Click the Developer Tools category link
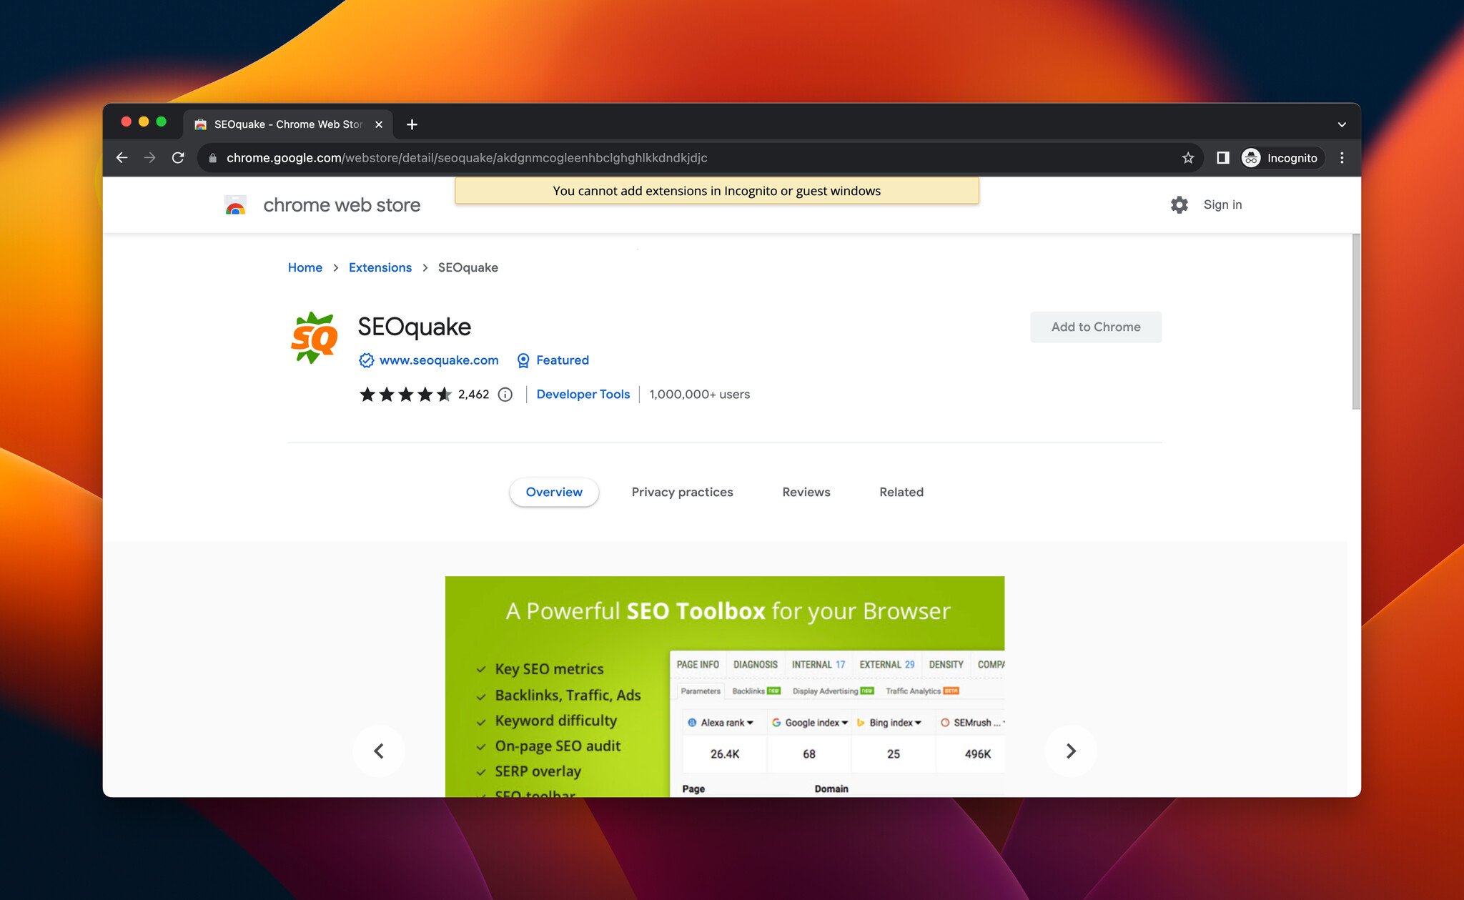1464x900 pixels. (583, 394)
